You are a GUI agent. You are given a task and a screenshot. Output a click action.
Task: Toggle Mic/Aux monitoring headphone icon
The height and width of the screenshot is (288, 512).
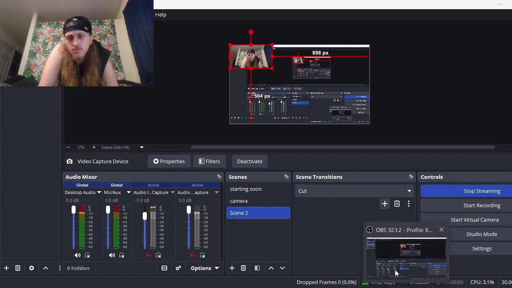tap(122, 255)
